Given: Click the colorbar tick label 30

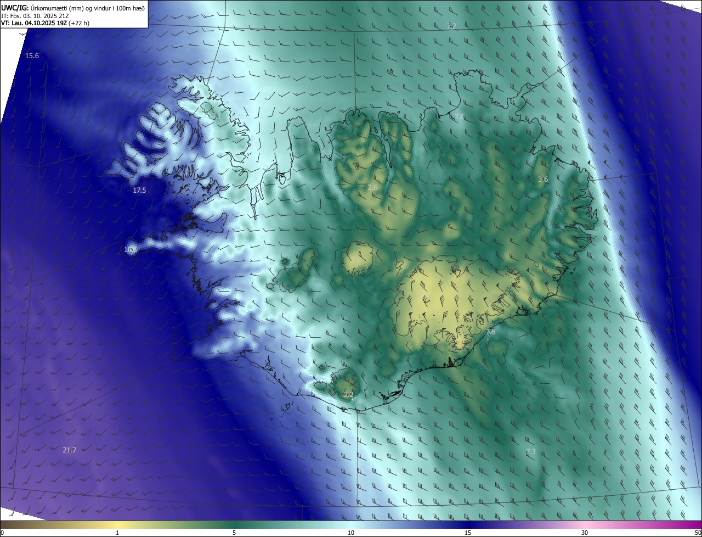Looking at the screenshot, I should pyautogui.click(x=585, y=533).
